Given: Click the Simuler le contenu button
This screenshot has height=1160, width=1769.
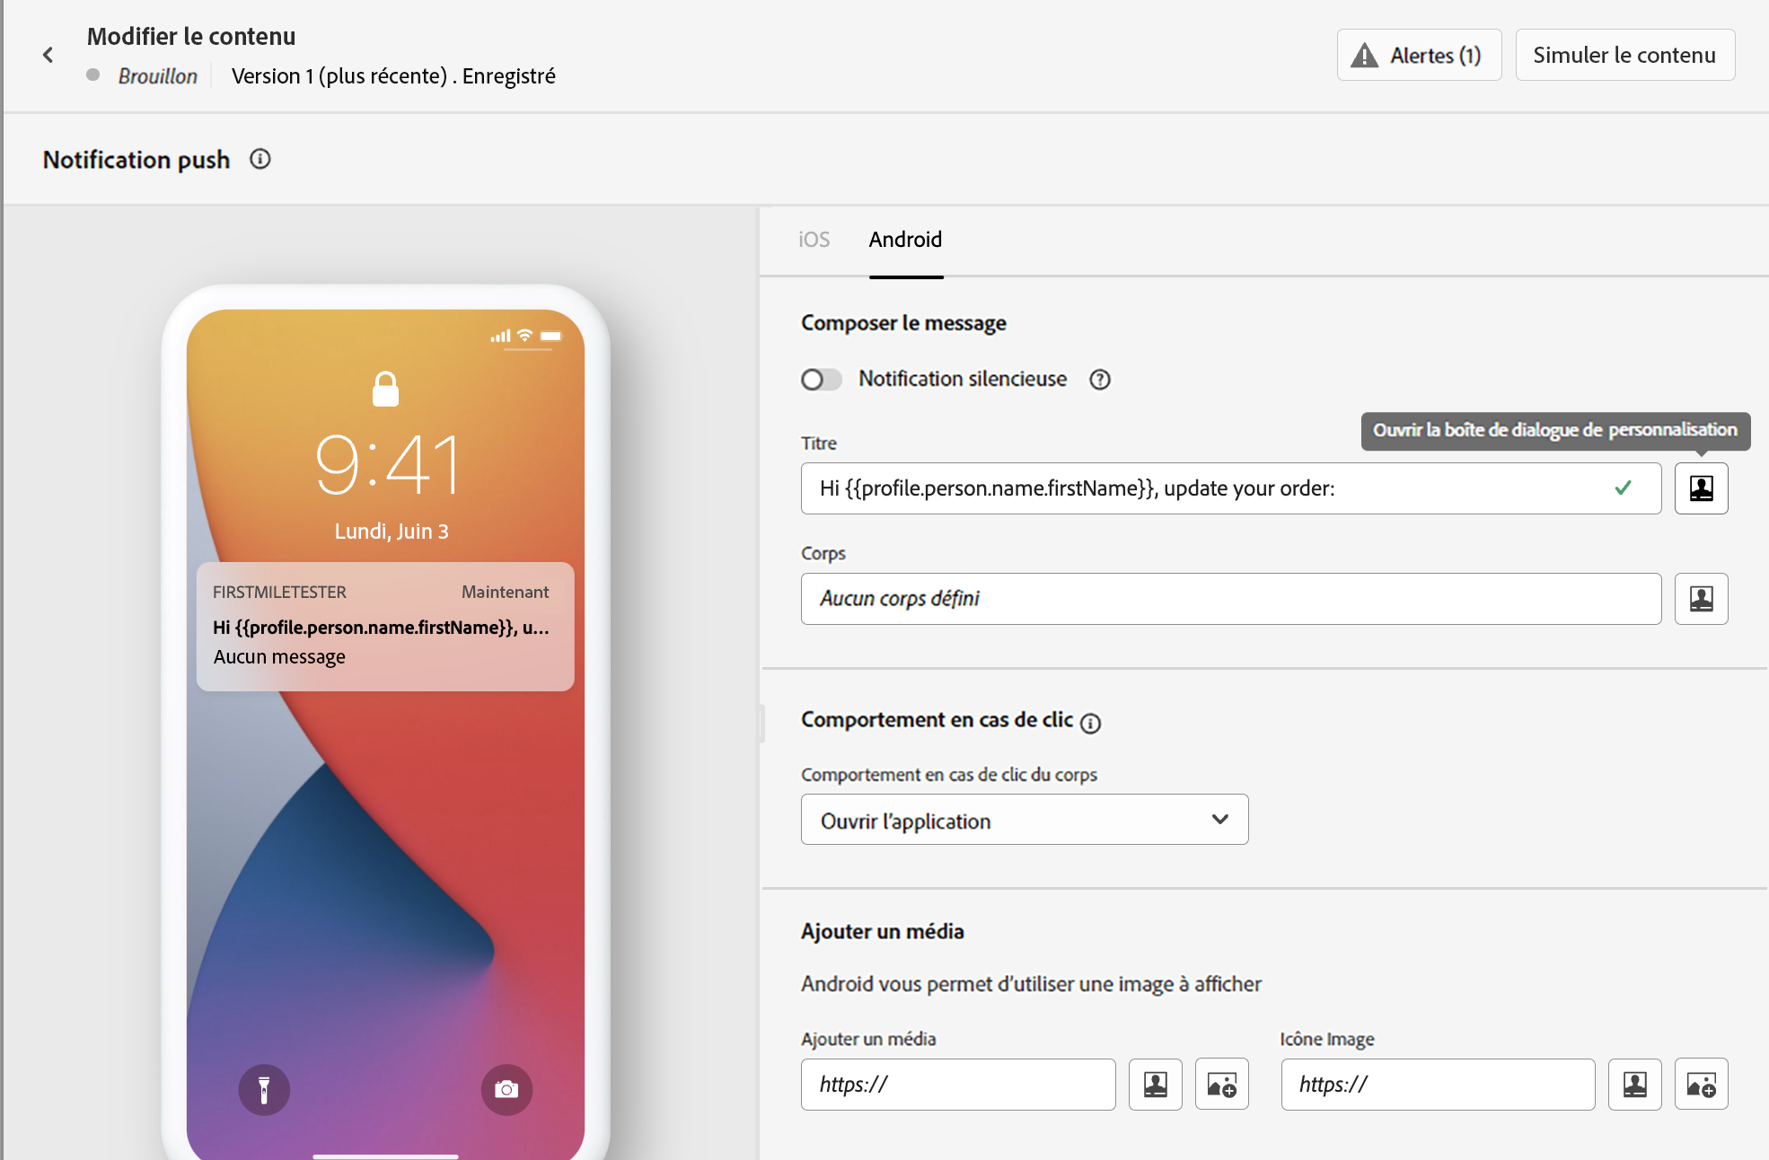Looking at the screenshot, I should 1624,56.
